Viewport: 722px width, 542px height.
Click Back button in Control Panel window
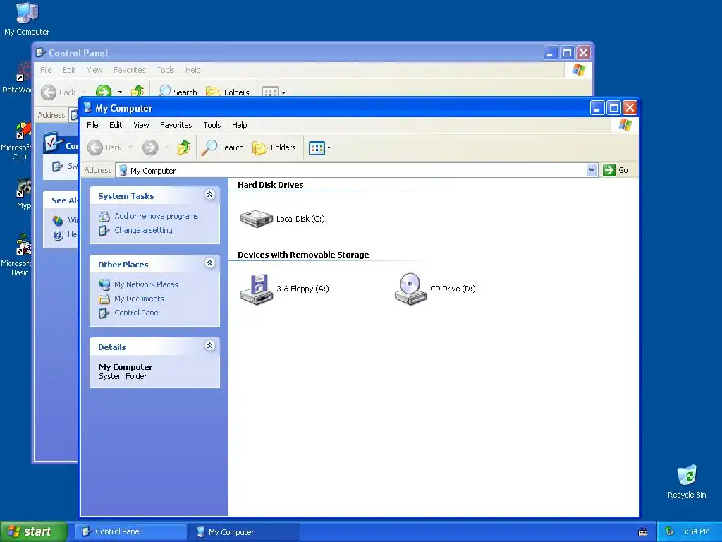point(59,92)
